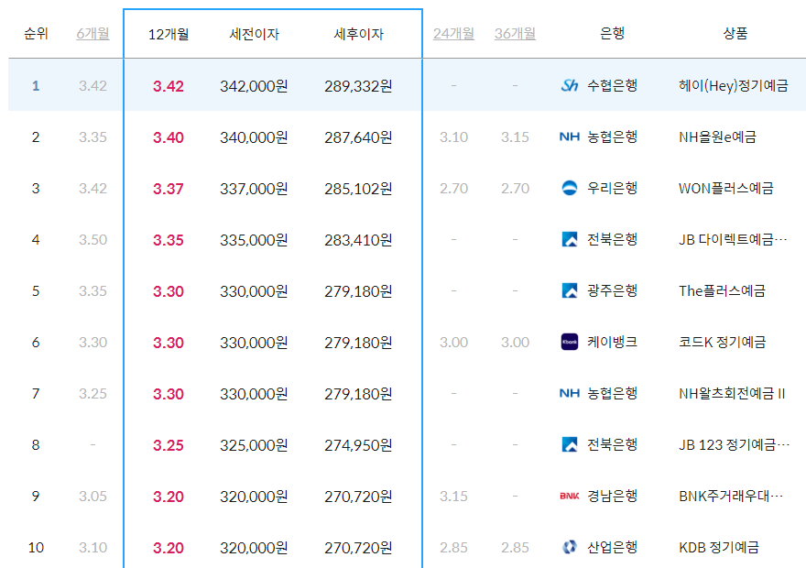Viewport: 806px width, 568px height.
Task: Select the 경남은행 bank name
Action: pyautogui.click(x=612, y=496)
